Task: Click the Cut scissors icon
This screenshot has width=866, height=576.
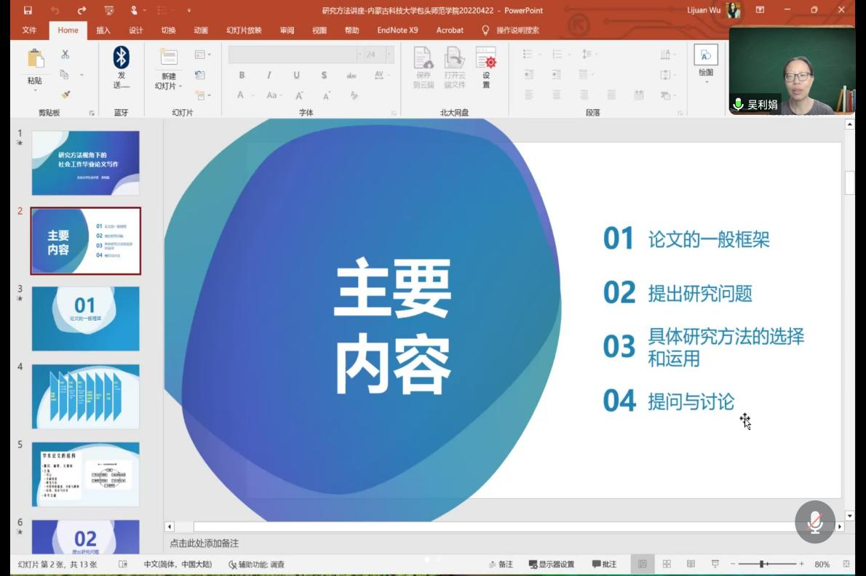Action: tap(65, 55)
